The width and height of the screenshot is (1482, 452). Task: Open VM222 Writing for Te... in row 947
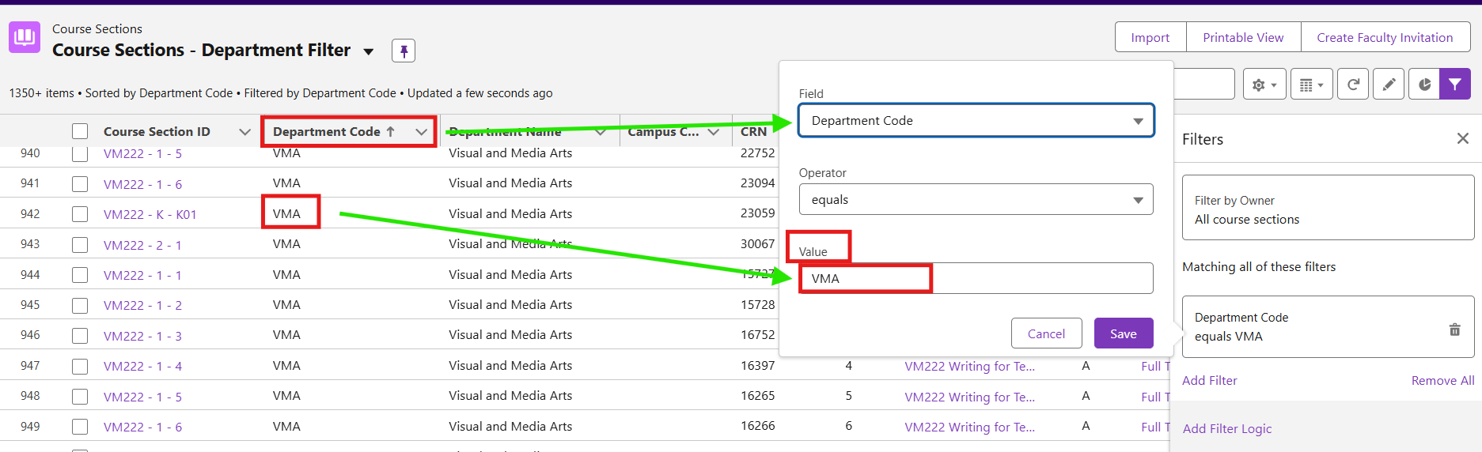[969, 366]
